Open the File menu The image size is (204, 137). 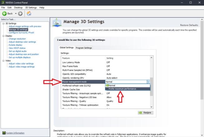point(3,7)
